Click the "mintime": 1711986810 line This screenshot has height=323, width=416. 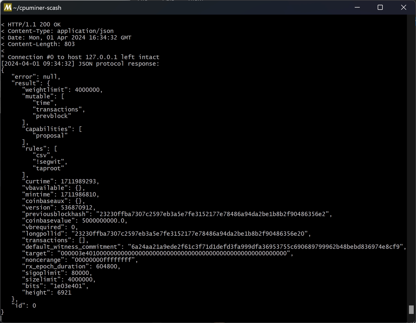click(61, 194)
